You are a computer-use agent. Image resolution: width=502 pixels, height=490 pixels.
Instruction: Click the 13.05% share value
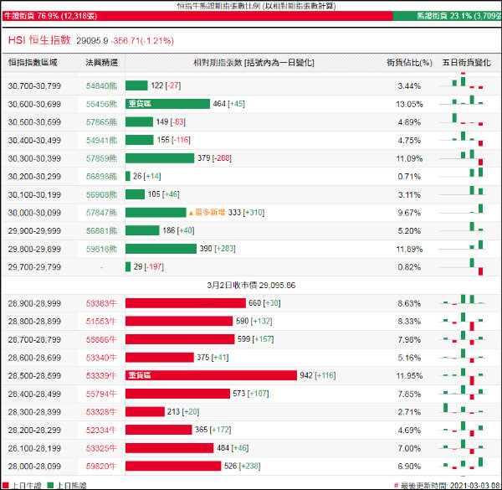tap(409, 104)
